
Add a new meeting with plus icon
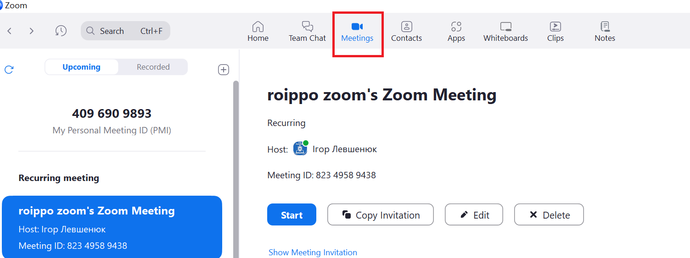[223, 70]
